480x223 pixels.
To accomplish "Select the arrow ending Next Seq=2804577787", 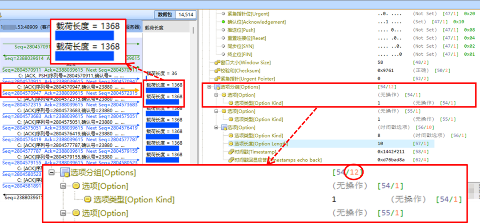I will (x=70, y=140).
